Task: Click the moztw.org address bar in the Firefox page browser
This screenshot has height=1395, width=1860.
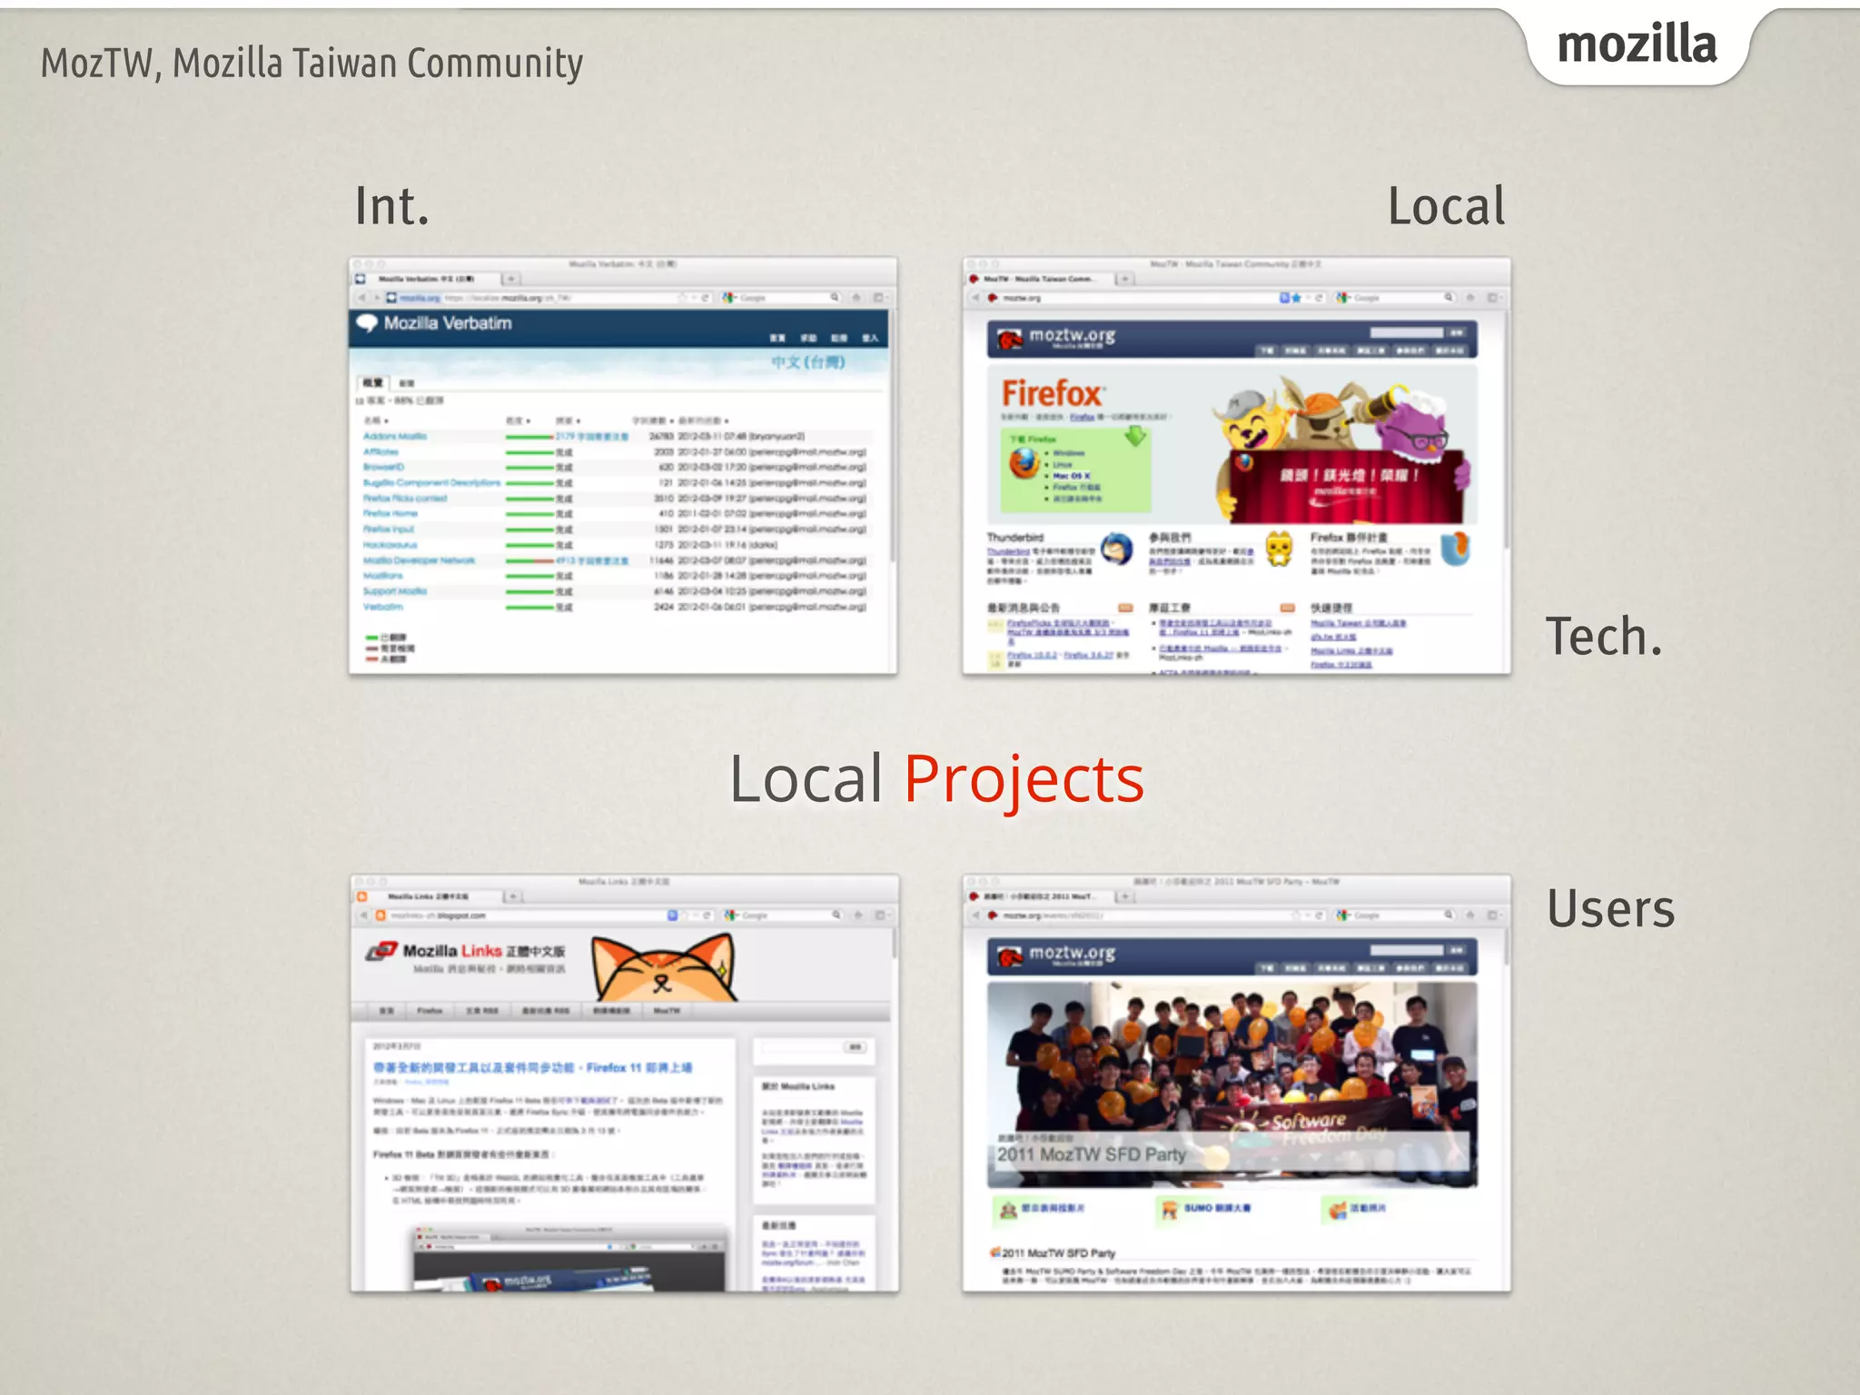Action: pyautogui.click(x=1148, y=298)
